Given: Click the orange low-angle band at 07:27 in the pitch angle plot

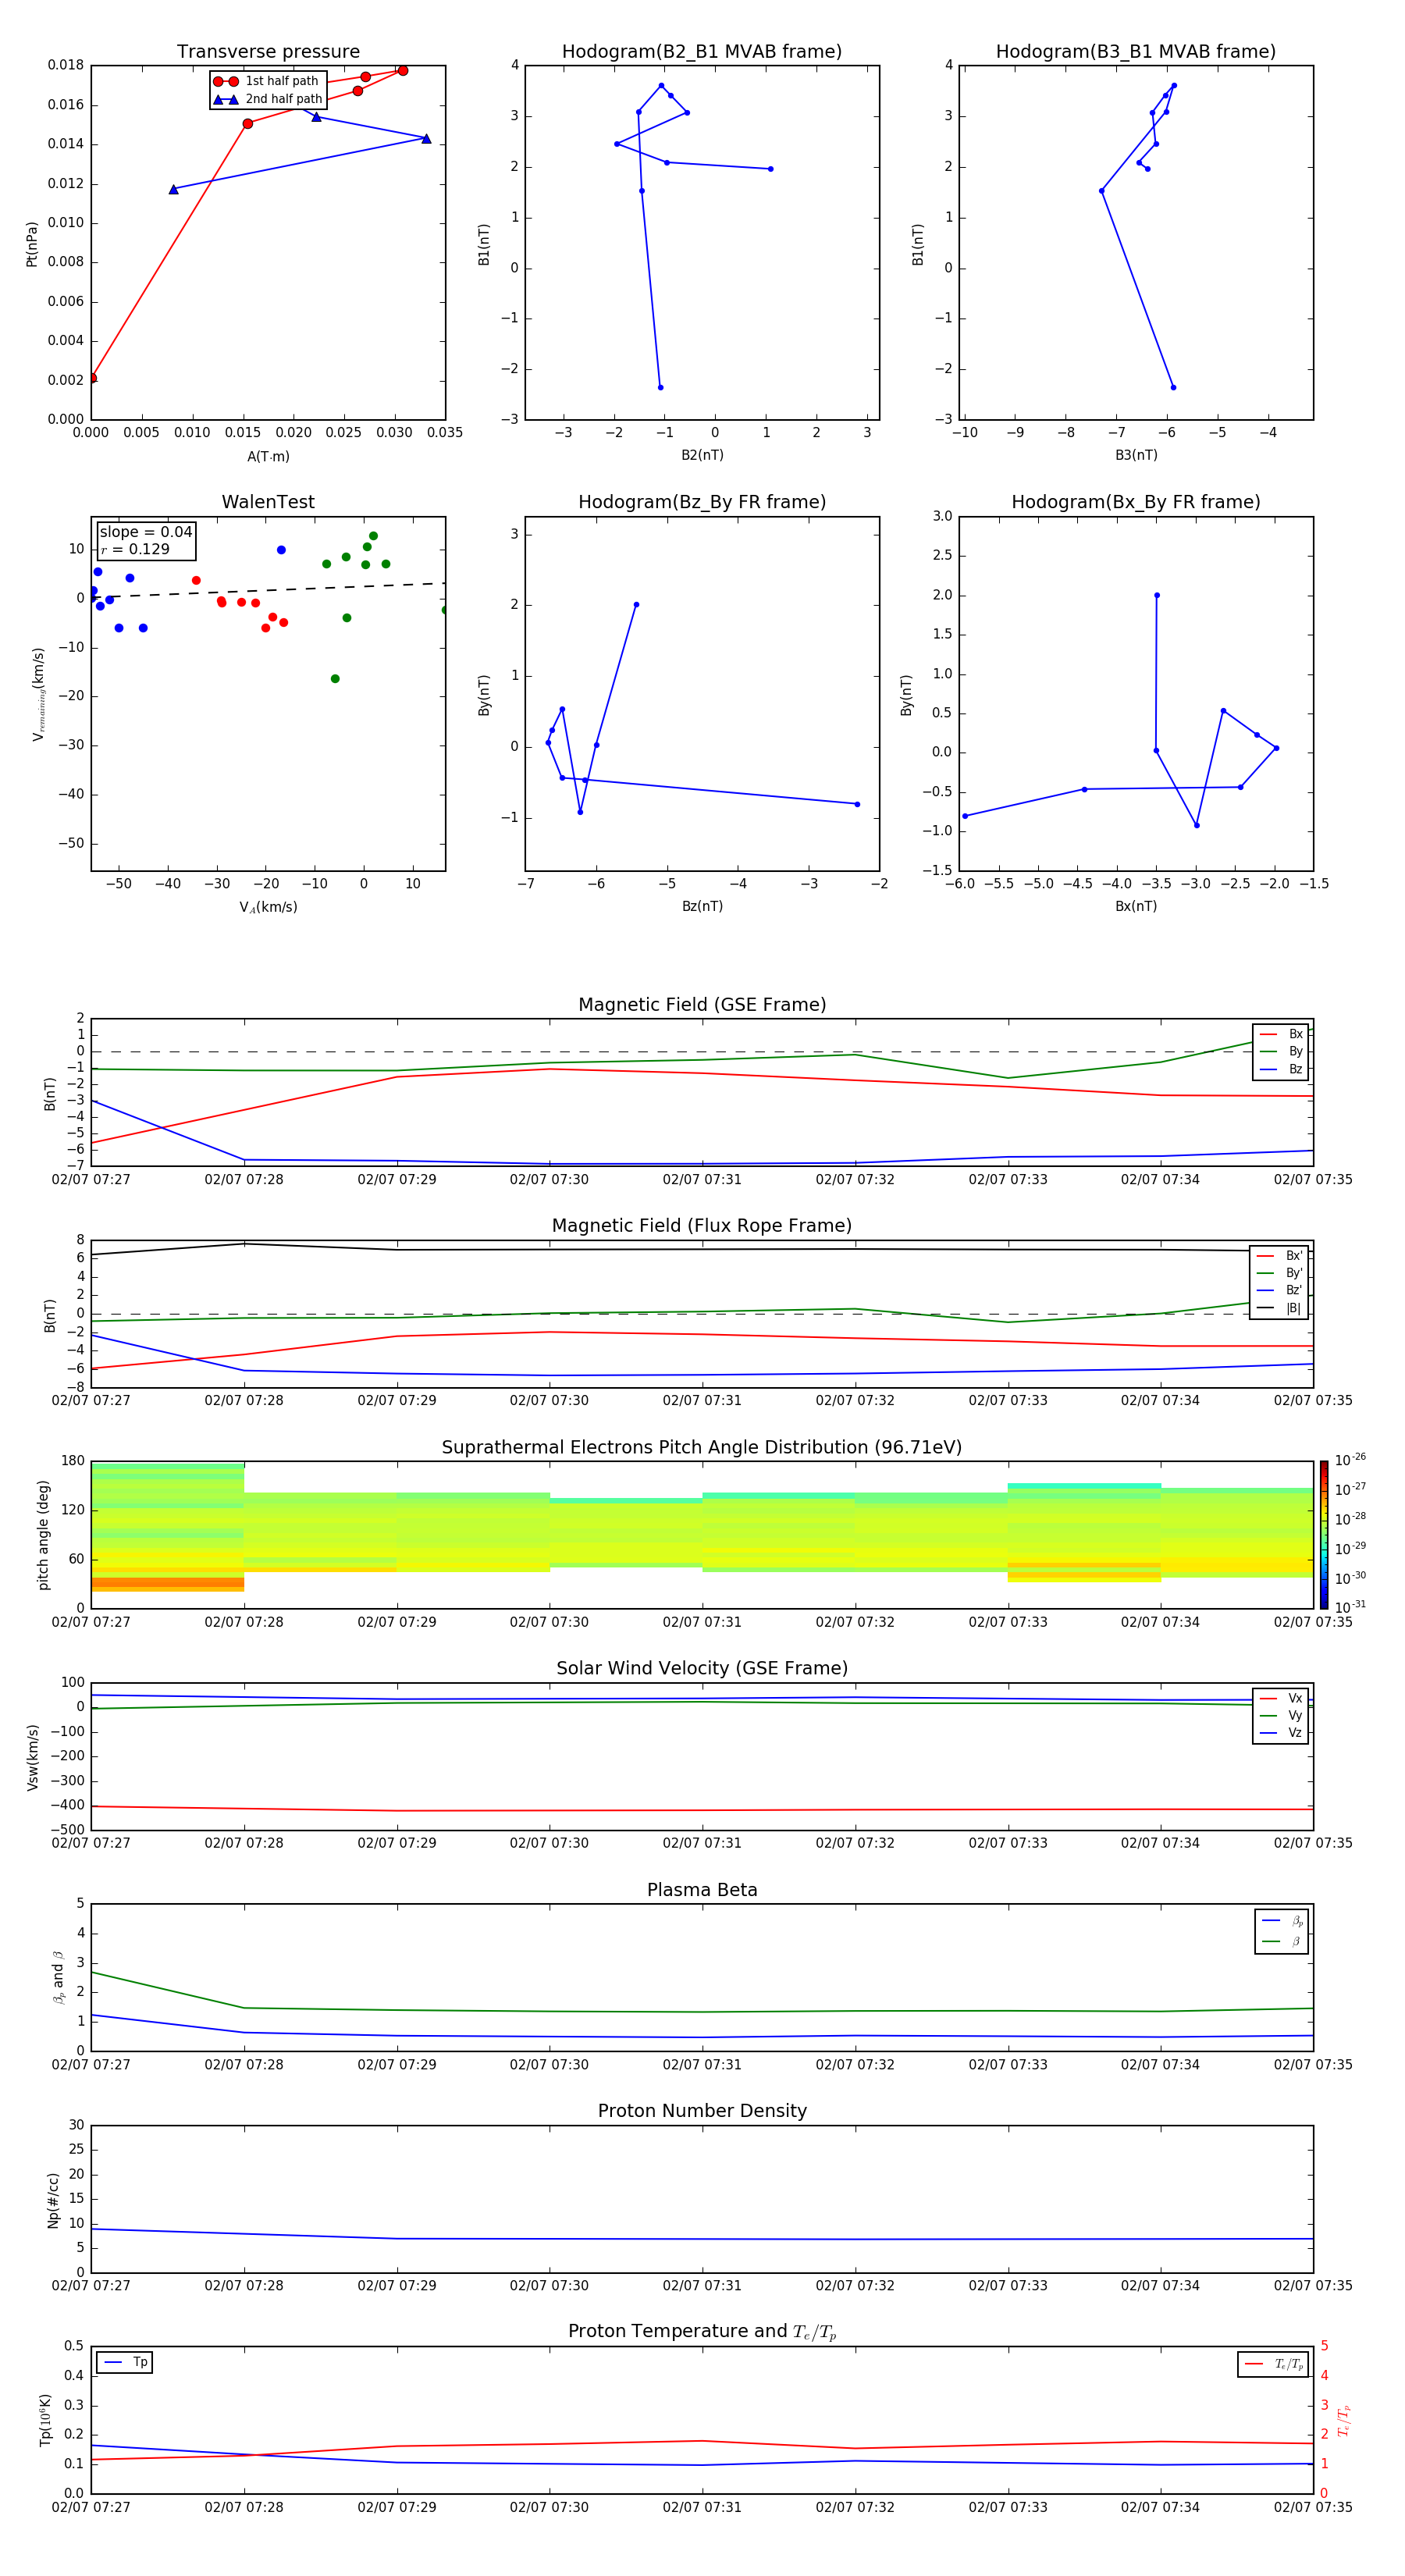Looking at the screenshot, I should click(x=167, y=1584).
